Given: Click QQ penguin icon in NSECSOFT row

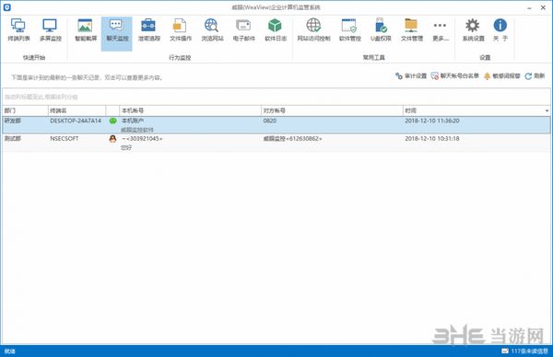Looking at the screenshot, I should [112, 139].
